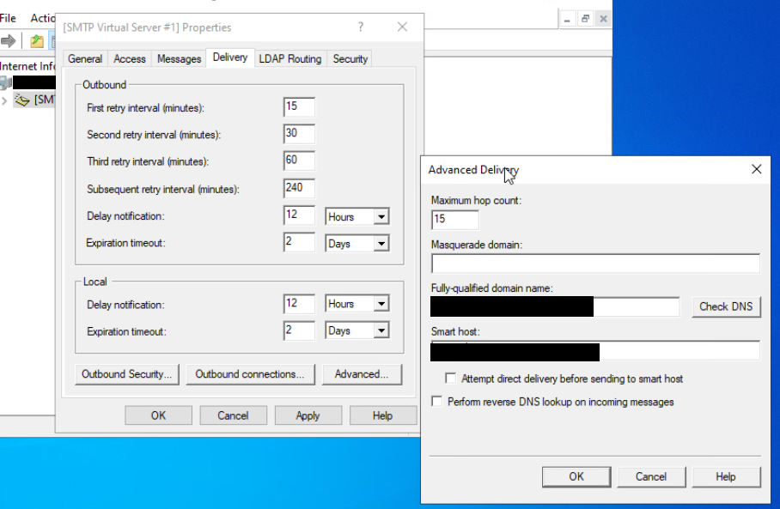Click the forward arrow toolbar icon
780x509 pixels.
8,40
